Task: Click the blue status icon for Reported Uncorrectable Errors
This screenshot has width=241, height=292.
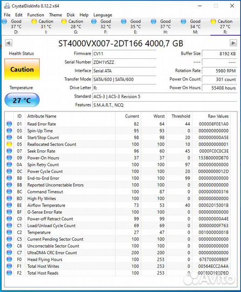Action: pos(9,185)
